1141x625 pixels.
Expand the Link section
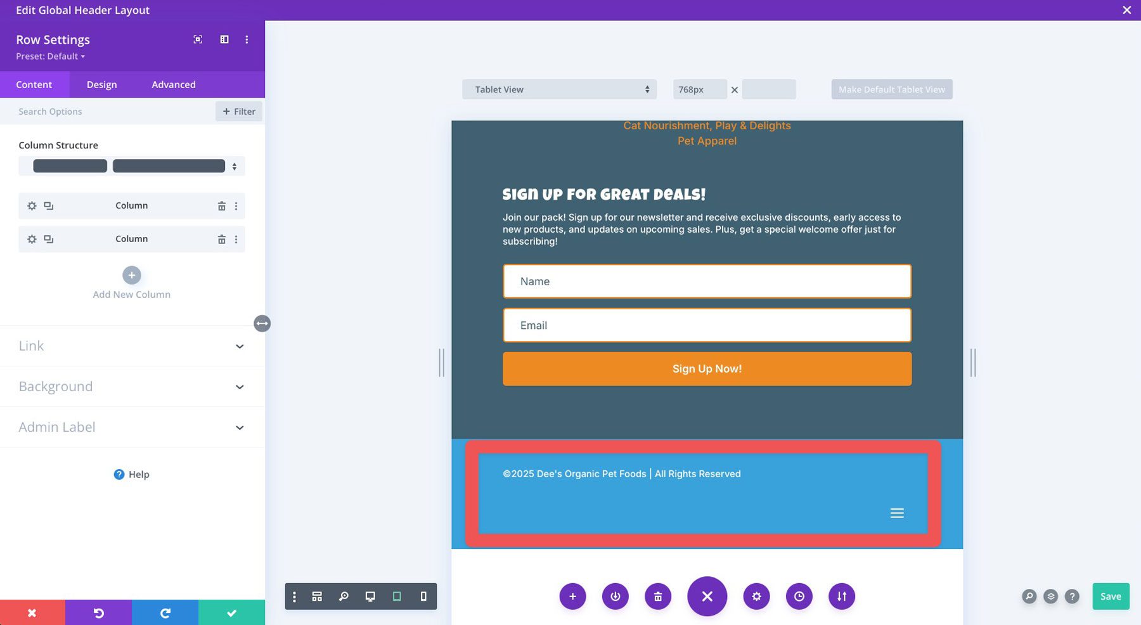pos(131,345)
